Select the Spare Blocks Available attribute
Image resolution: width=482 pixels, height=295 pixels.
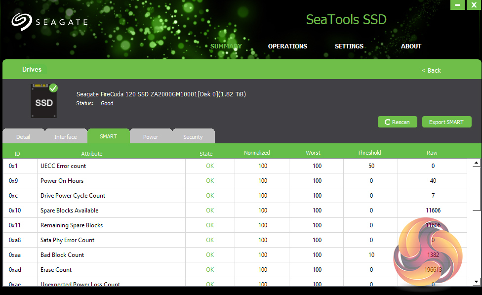pos(70,210)
